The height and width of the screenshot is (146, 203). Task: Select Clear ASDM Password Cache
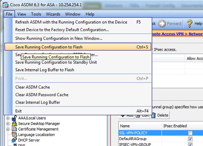click(x=78, y=95)
